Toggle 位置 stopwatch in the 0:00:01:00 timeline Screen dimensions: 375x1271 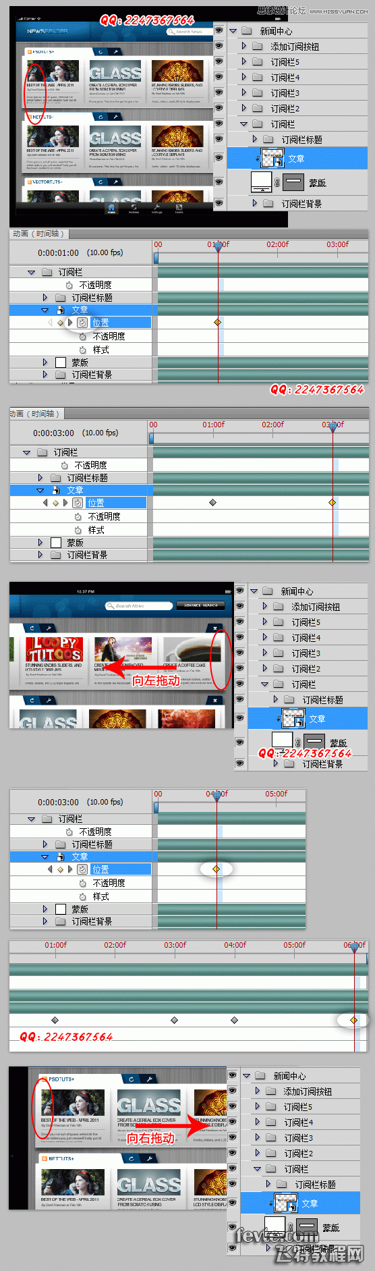(82, 323)
